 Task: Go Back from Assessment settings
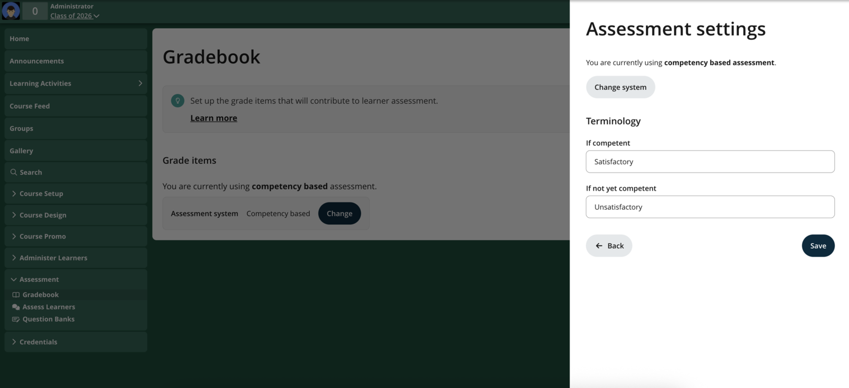pyautogui.click(x=609, y=246)
